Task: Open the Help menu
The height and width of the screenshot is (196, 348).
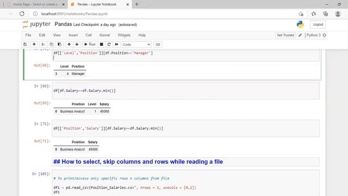Action: click(x=142, y=35)
